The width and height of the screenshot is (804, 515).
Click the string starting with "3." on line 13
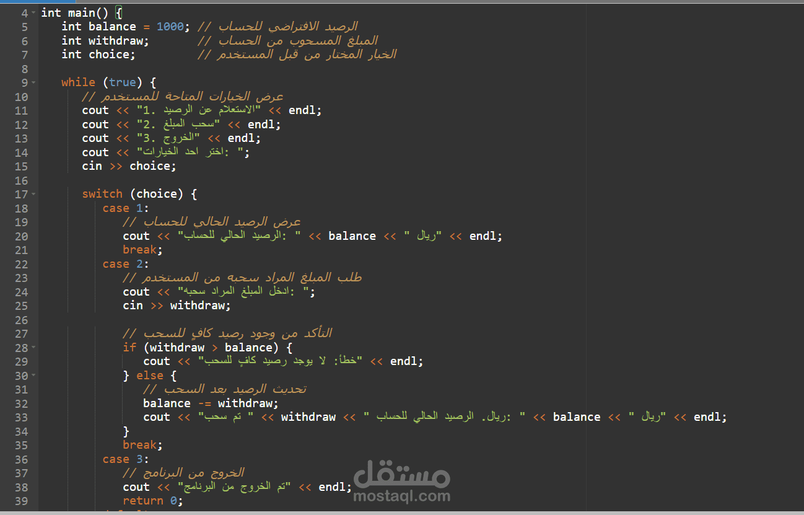(x=168, y=138)
